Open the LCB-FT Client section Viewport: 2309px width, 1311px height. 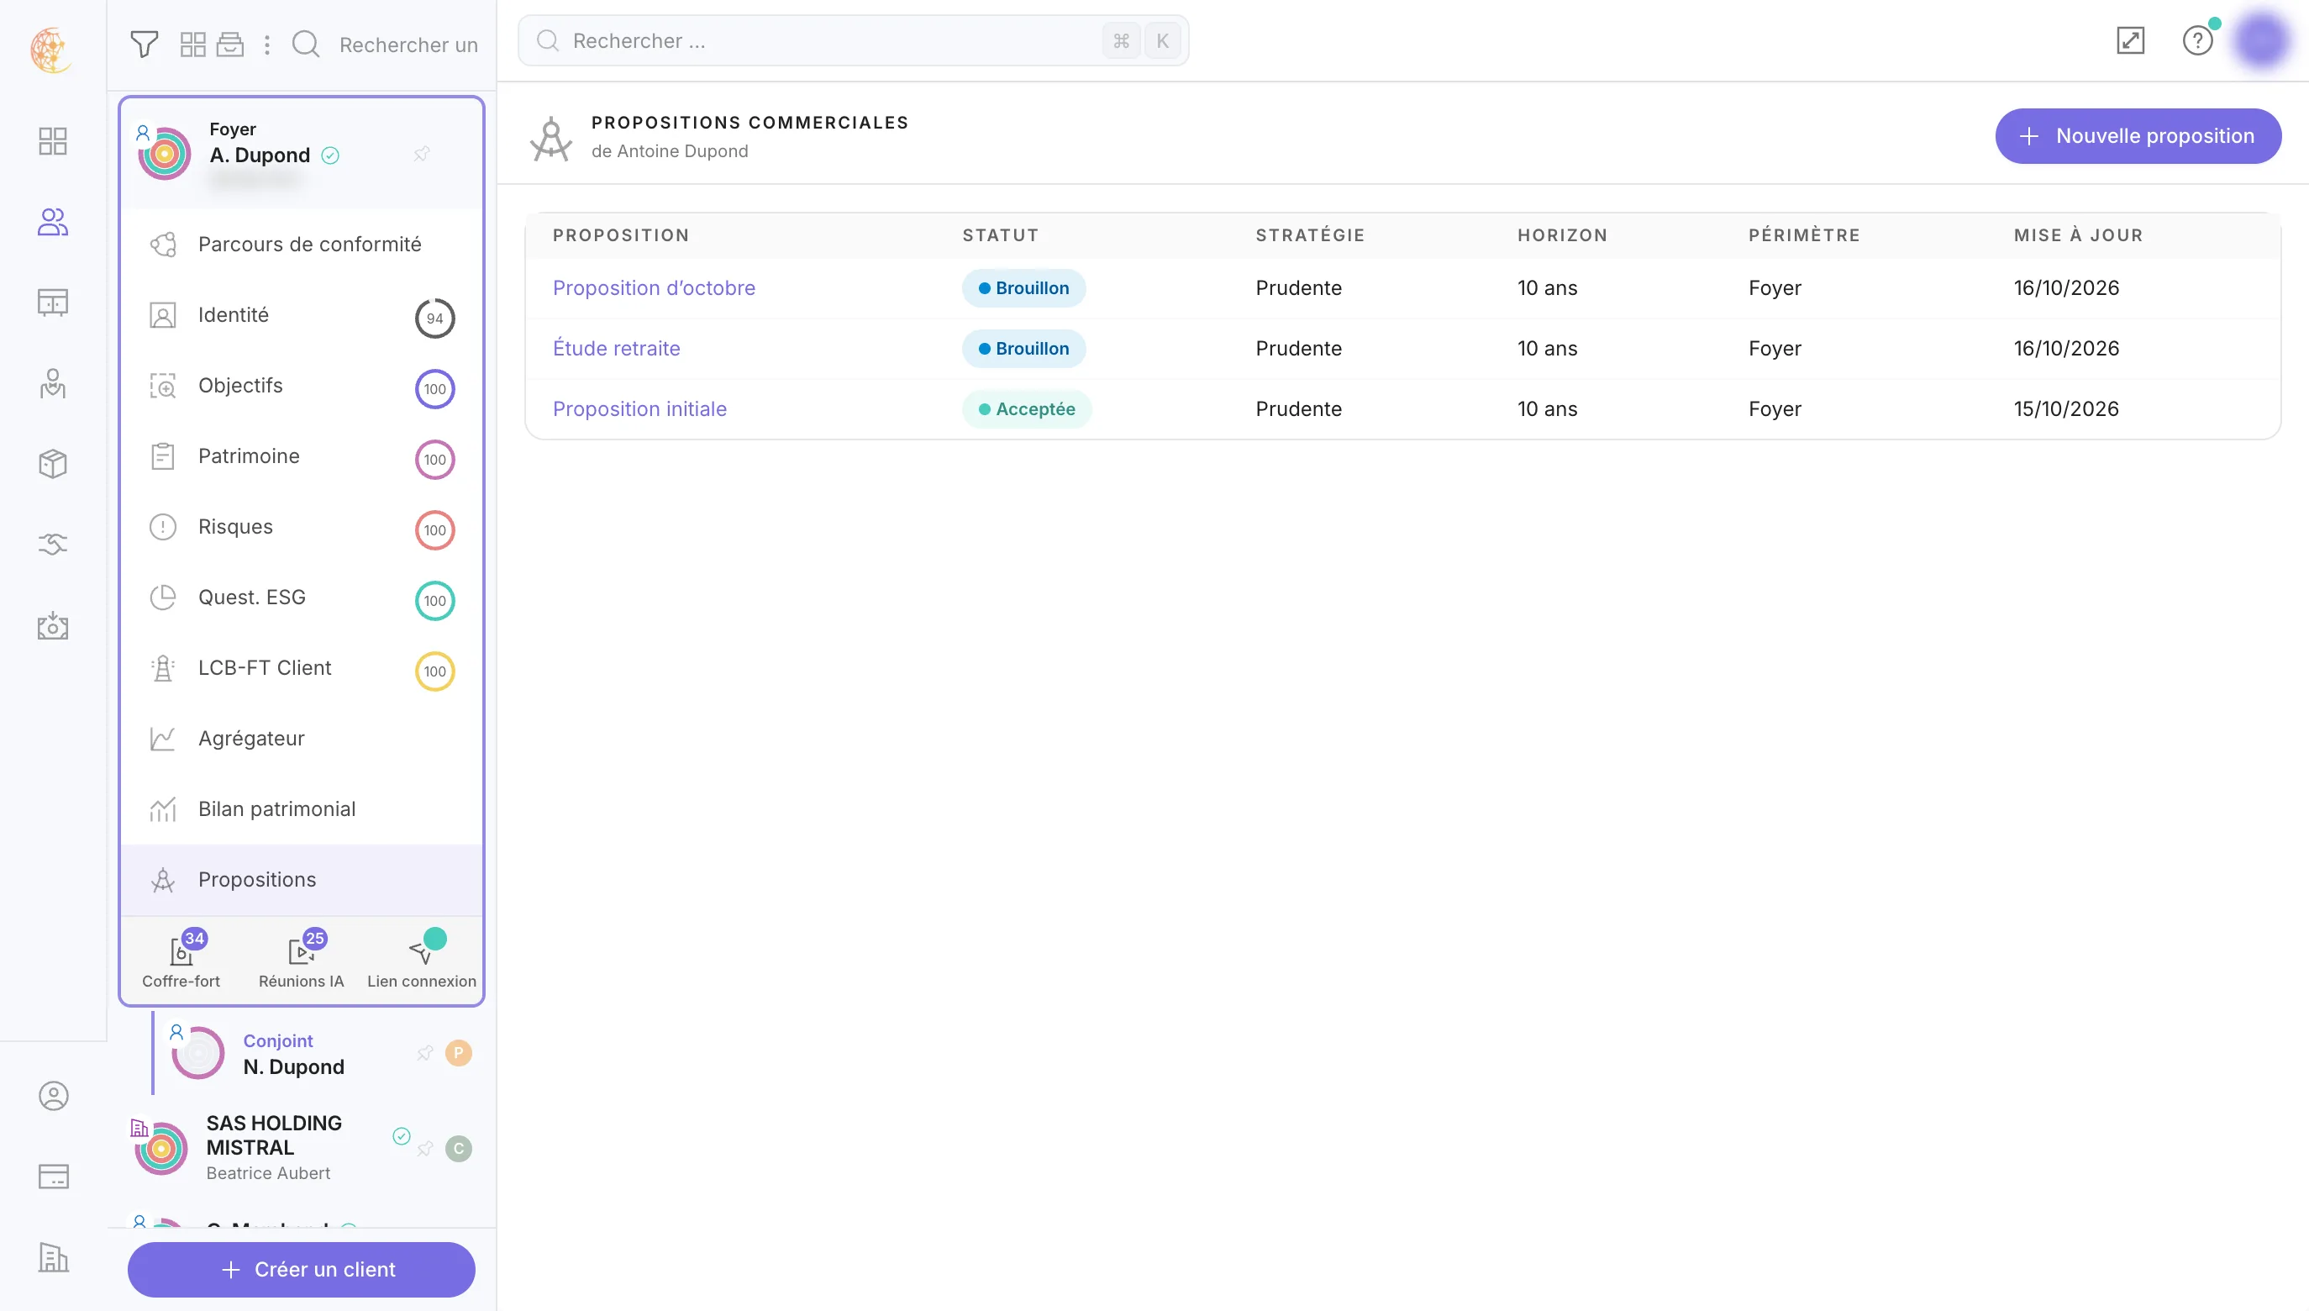302,668
